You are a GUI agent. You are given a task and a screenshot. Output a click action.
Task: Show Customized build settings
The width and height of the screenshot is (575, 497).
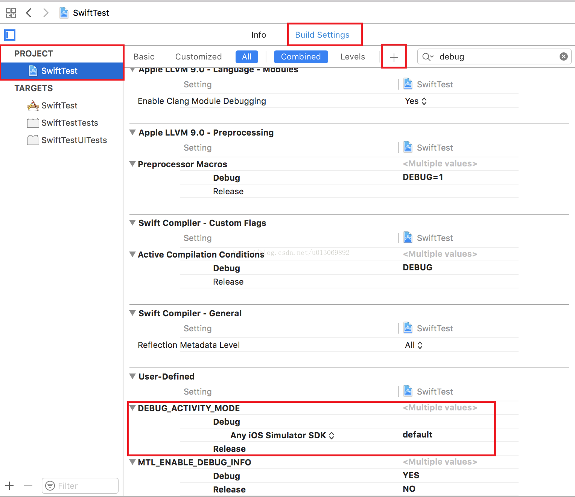click(x=198, y=56)
